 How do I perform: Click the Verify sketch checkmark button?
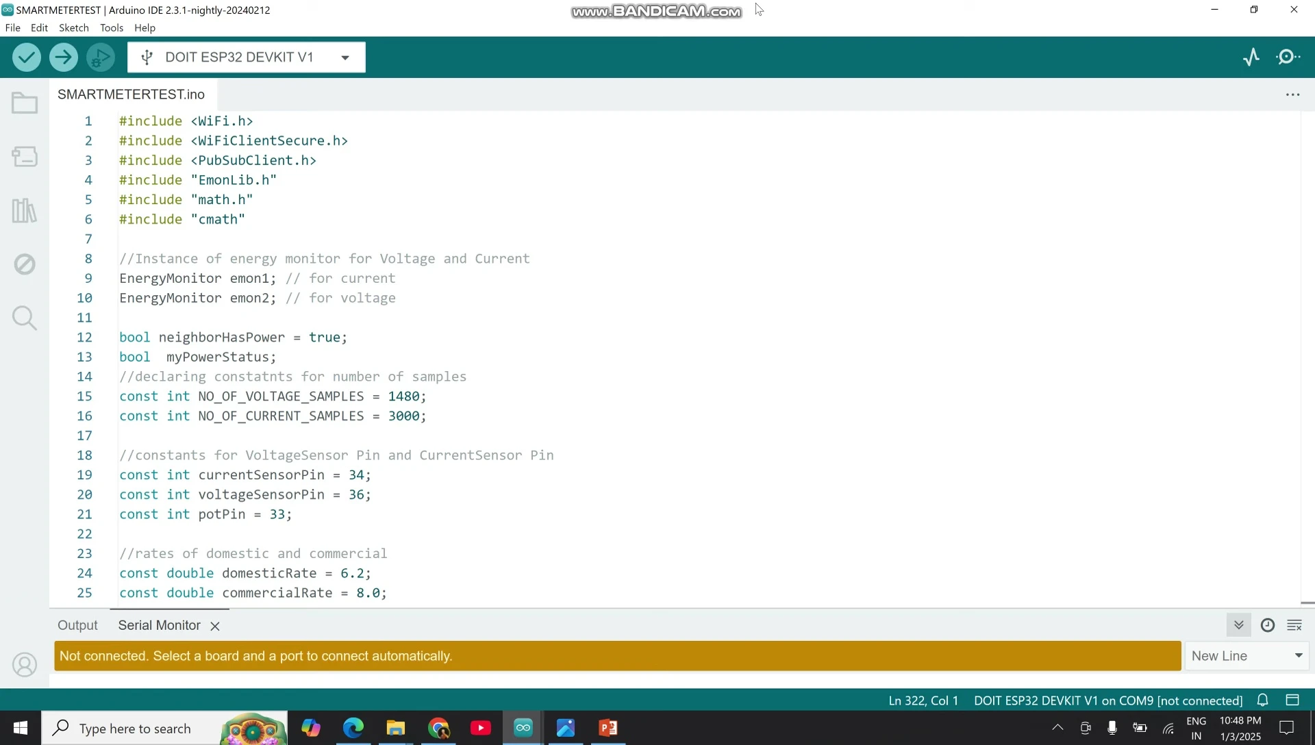tap(26, 58)
